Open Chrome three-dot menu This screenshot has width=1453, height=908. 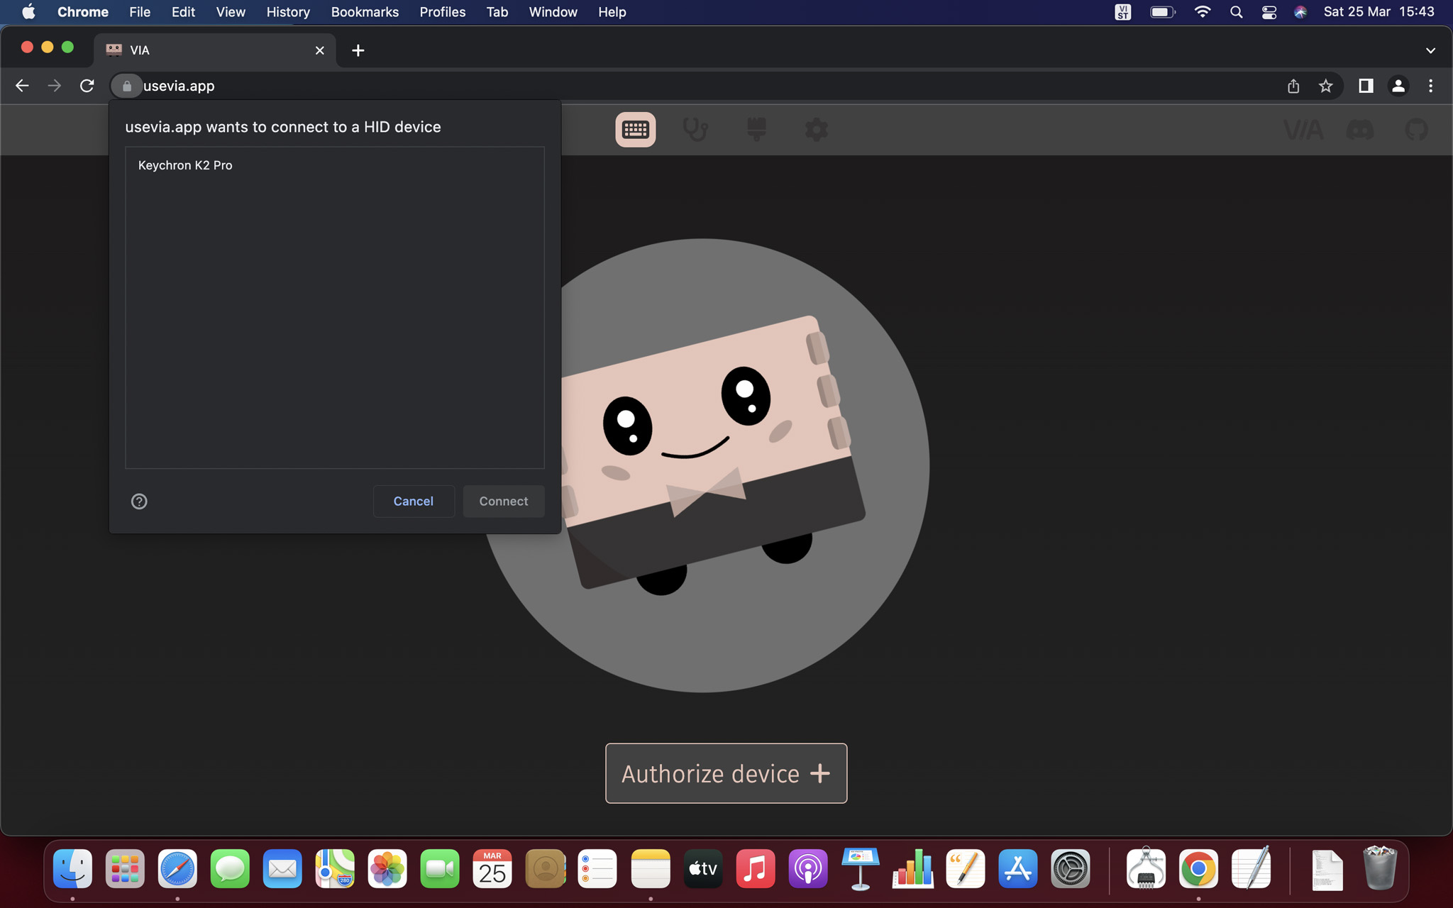[1430, 86]
